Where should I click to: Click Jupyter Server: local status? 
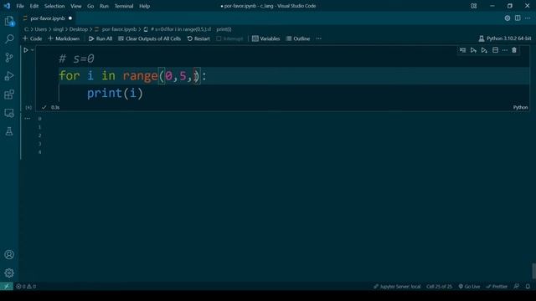click(x=397, y=286)
